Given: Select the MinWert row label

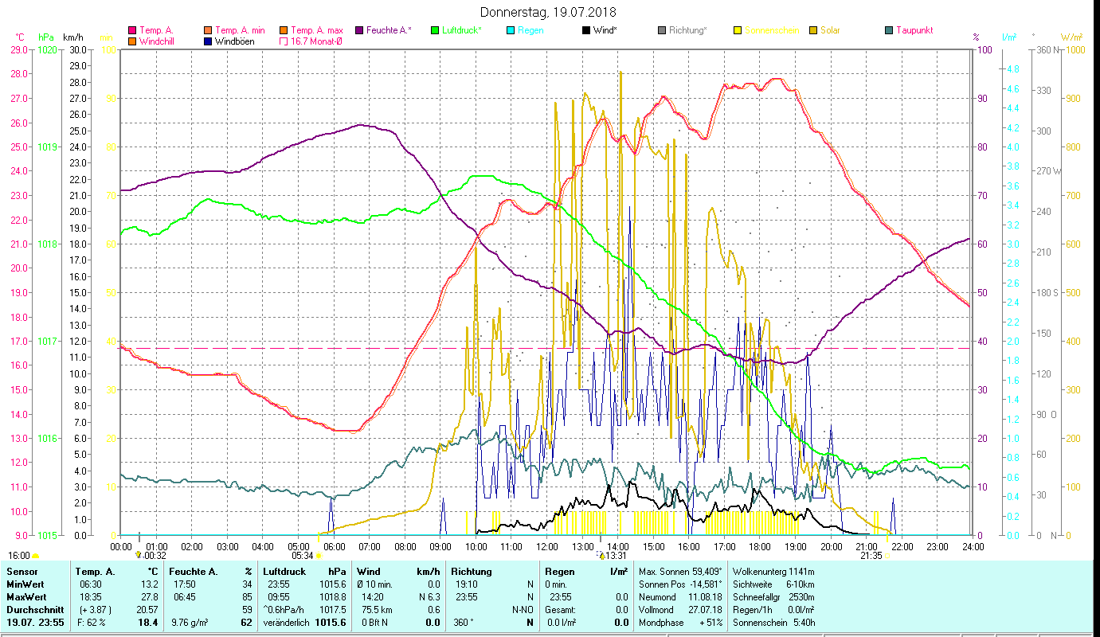Looking at the screenshot, I should click(x=25, y=584).
